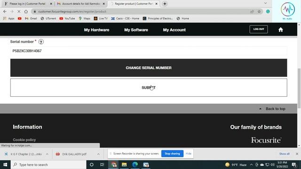Open the browser home page icon

pos(26,11)
